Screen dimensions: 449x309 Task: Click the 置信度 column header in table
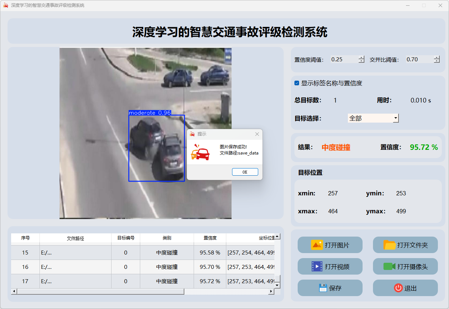tap(210, 238)
